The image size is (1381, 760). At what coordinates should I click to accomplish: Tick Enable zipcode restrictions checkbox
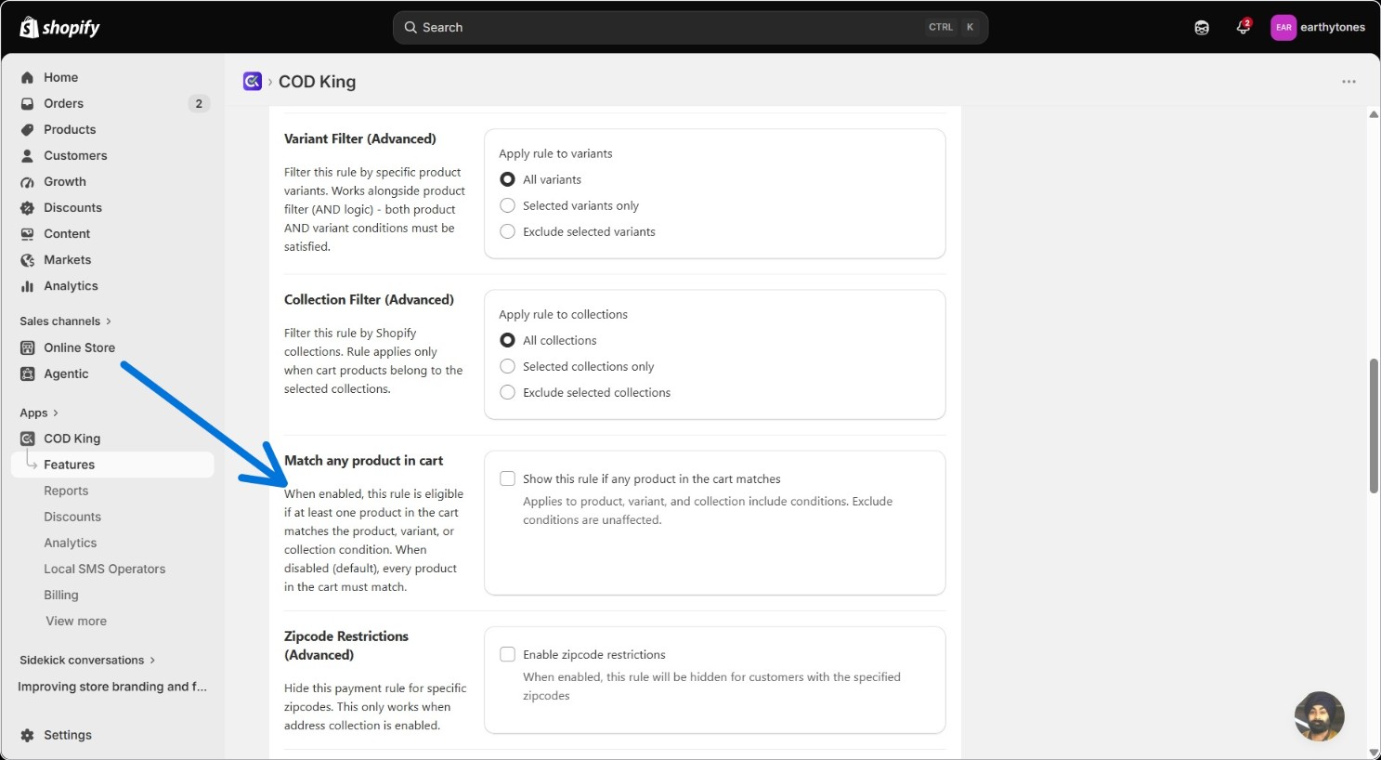pos(507,654)
